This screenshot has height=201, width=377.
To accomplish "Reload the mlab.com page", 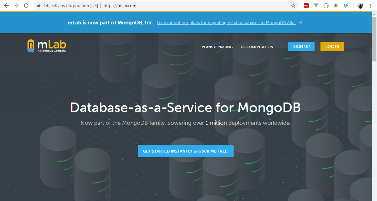I will (x=26, y=6).
